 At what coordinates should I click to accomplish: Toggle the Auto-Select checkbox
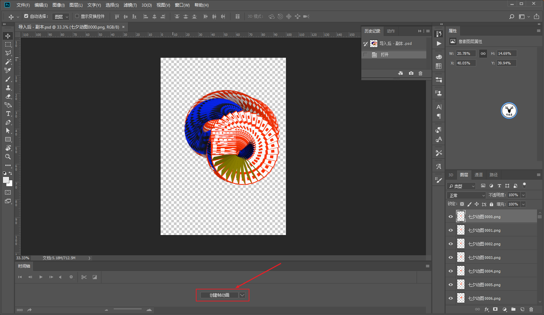pos(26,16)
